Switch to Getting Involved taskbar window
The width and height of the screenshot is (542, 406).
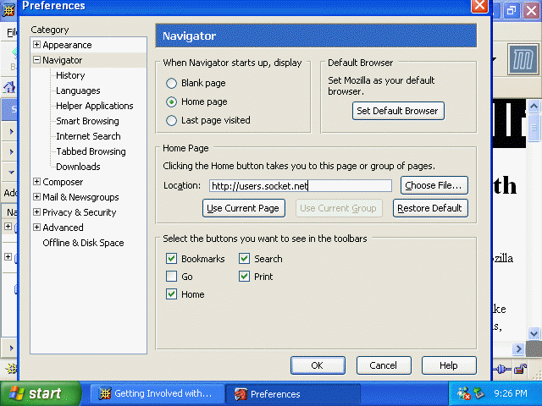pyautogui.click(x=157, y=393)
